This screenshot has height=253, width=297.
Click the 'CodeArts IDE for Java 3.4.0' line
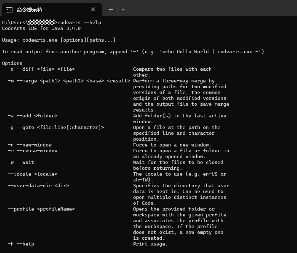click(x=41, y=28)
